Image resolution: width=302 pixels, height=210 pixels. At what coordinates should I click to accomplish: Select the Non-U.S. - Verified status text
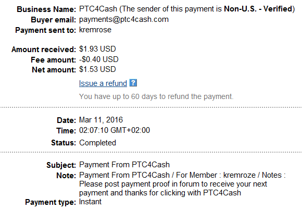pos(258,9)
